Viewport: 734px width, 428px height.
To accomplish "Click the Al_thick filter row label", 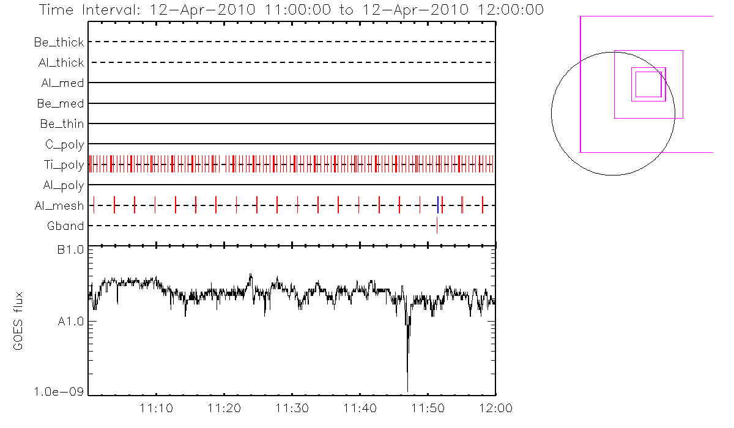I will point(61,63).
